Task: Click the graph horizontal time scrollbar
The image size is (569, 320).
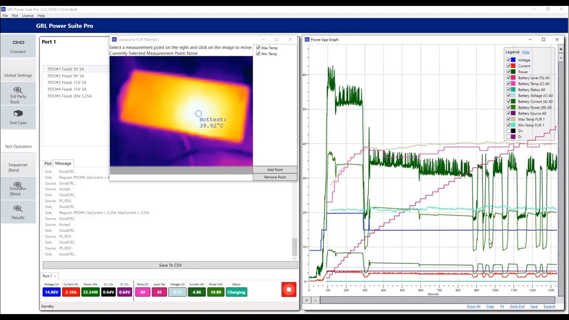Action: click(x=437, y=300)
